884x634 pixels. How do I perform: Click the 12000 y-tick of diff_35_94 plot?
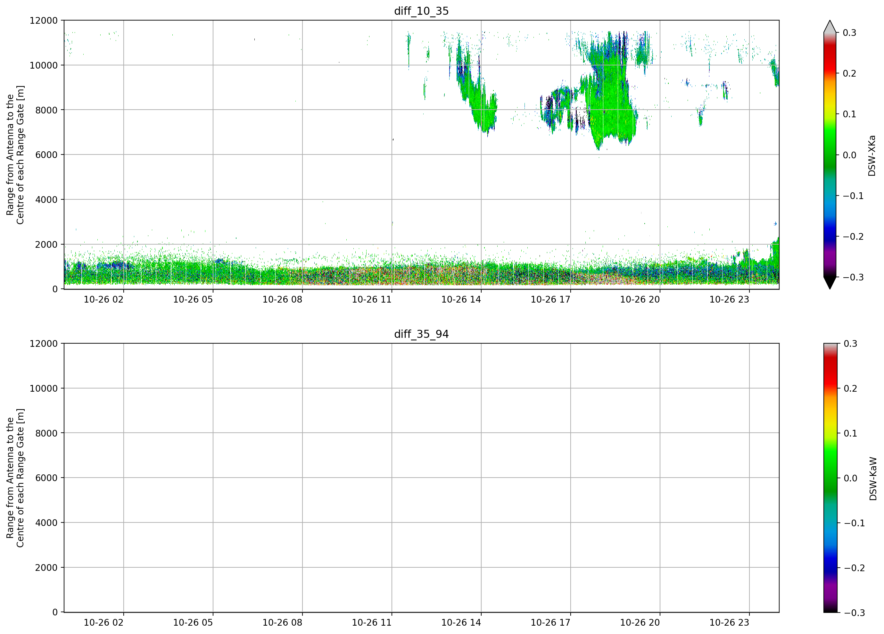pos(43,344)
